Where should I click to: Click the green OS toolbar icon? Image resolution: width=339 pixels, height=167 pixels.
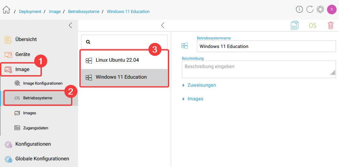313,26
